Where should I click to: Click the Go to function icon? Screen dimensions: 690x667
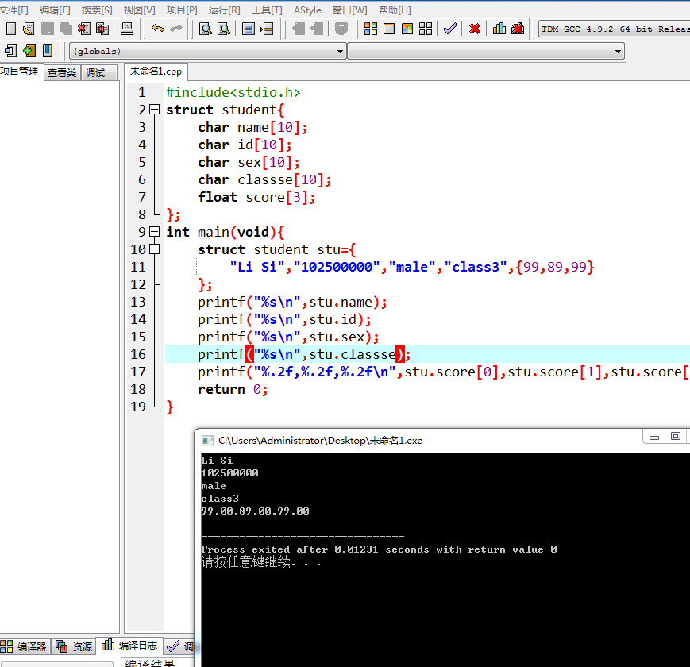[x=249, y=29]
